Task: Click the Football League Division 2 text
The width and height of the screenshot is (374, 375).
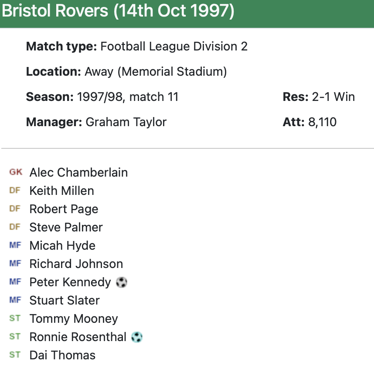Action: [x=174, y=47]
